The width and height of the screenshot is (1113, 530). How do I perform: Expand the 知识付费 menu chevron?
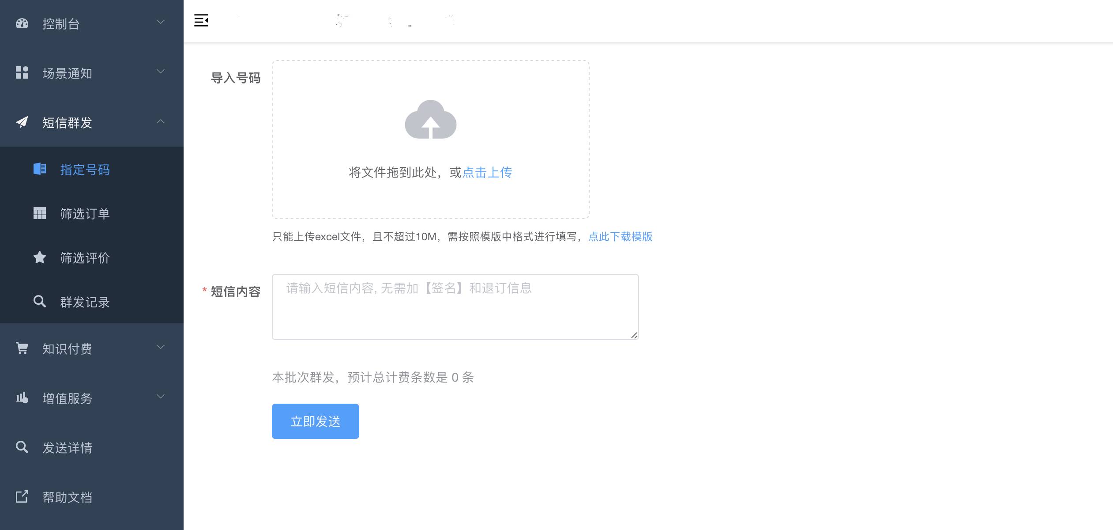click(x=161, y=347)
